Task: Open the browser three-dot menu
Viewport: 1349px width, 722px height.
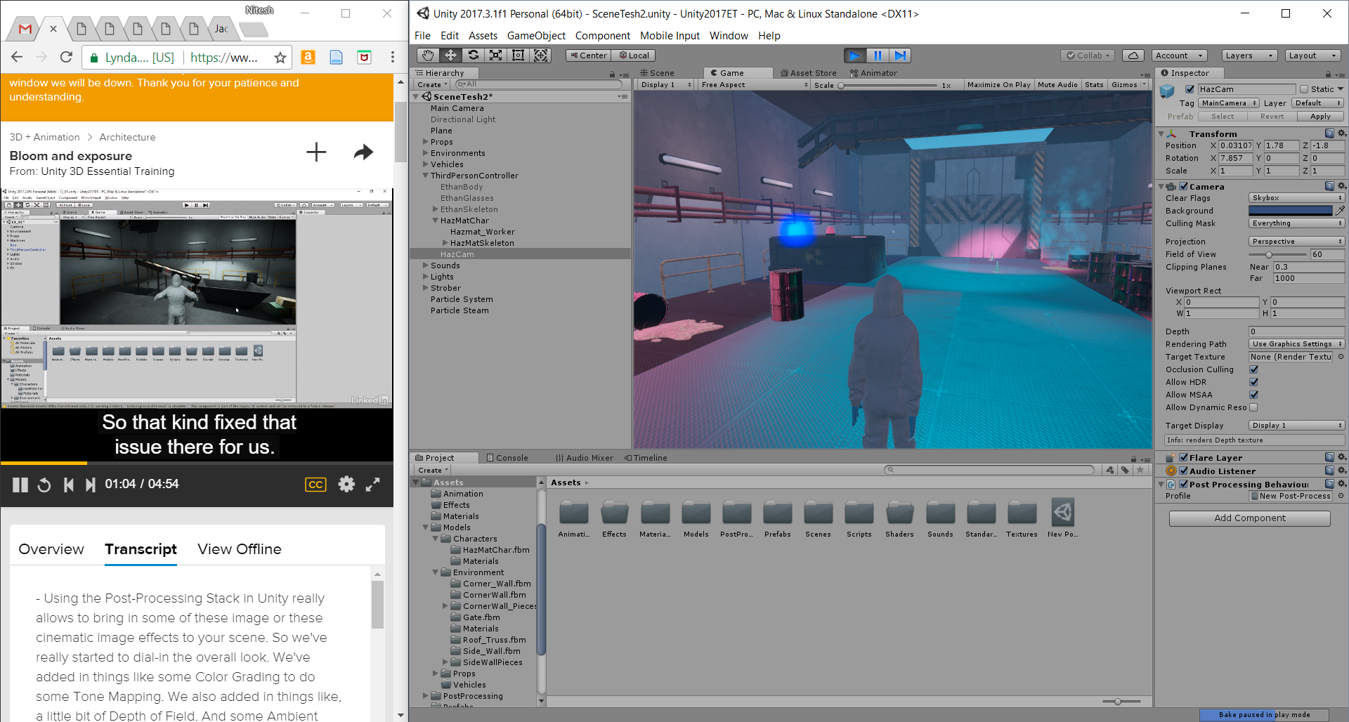Action: tap(392, 58)
